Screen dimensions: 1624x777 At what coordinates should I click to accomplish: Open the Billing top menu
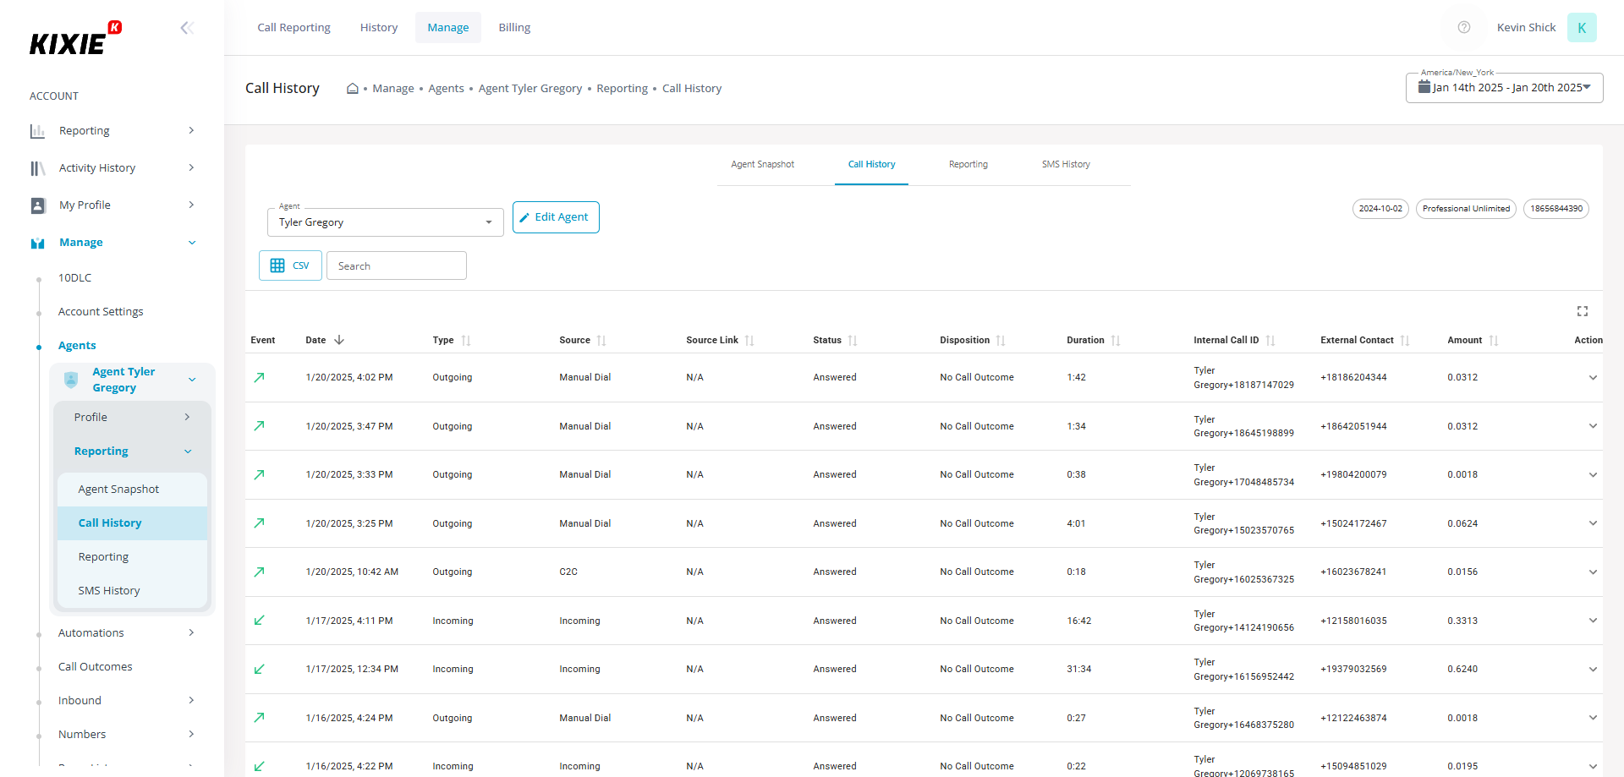[514, 28]
